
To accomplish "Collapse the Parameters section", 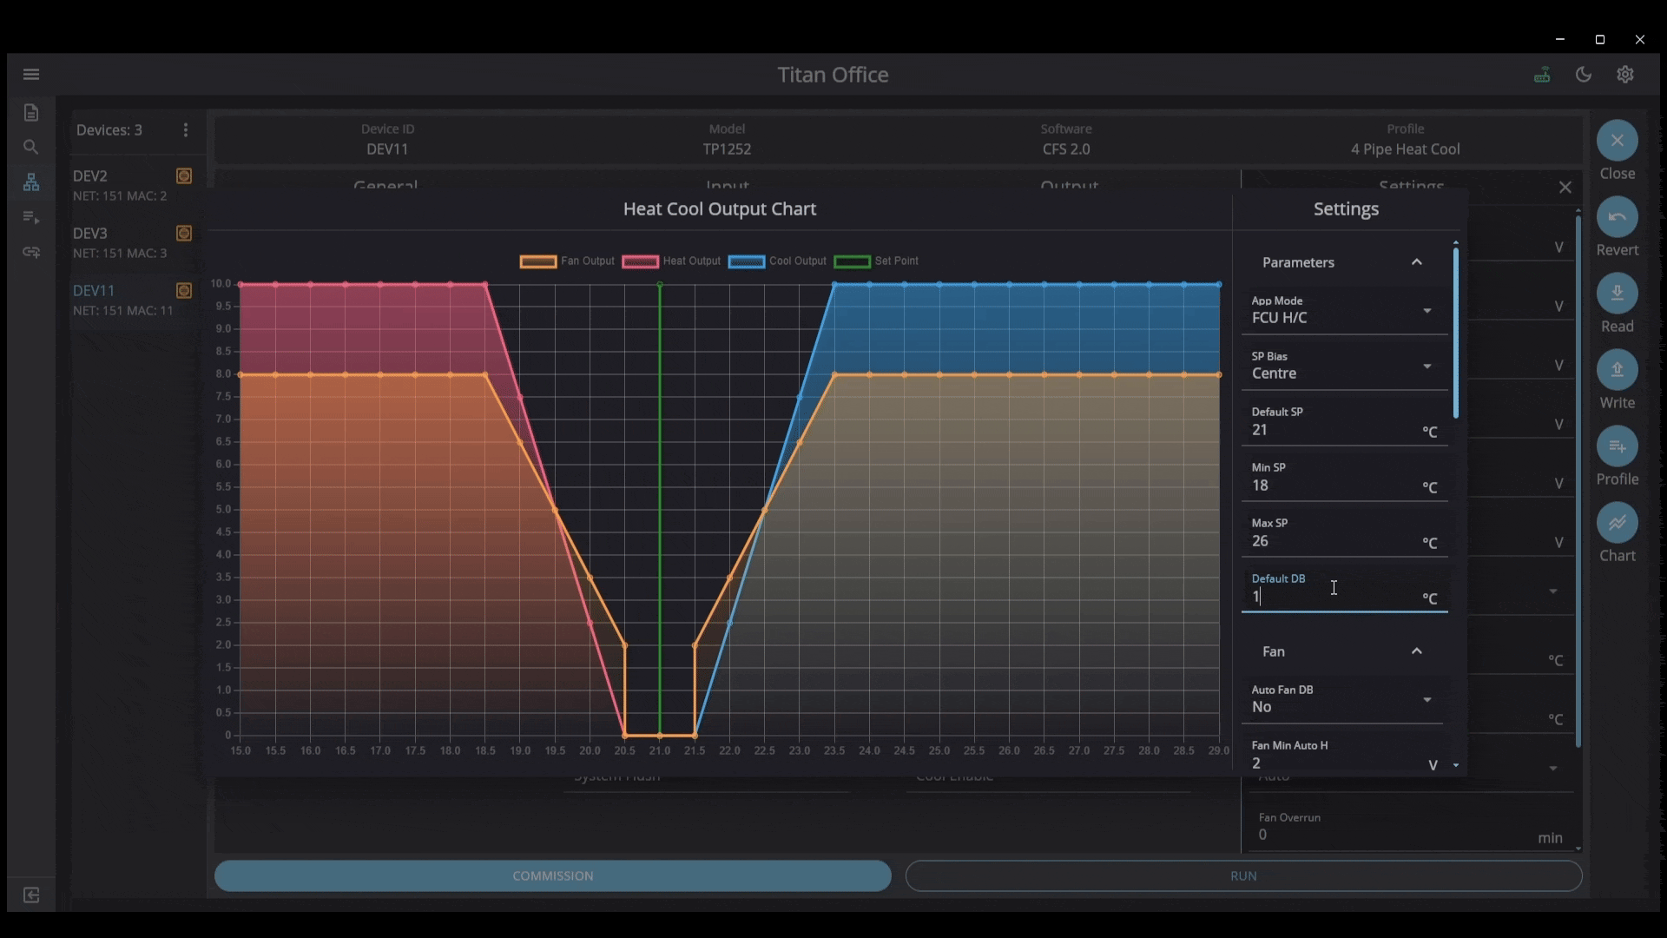I will [1416, 262].
